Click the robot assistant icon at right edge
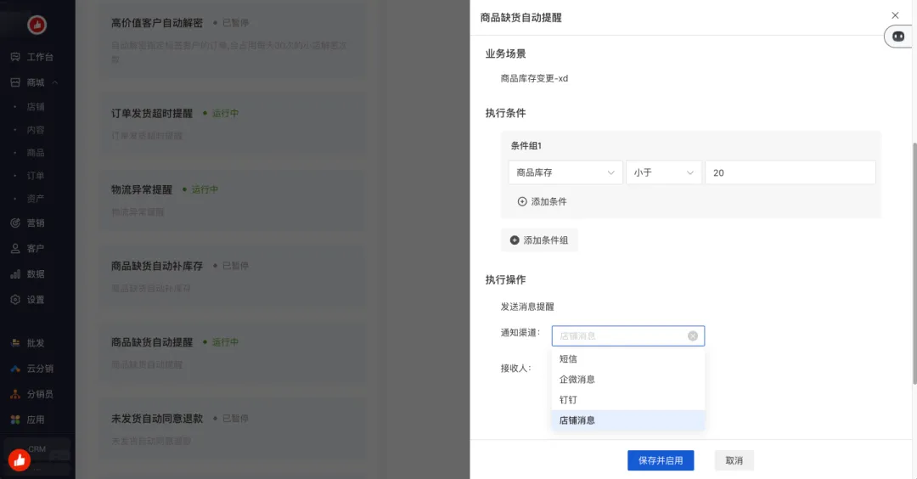Viewport: 917px width, 479px height. pos(898,36)
